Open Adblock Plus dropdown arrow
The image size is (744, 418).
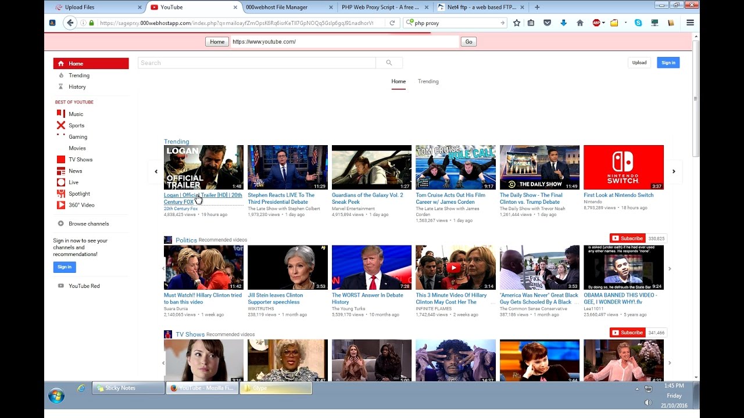603,23
